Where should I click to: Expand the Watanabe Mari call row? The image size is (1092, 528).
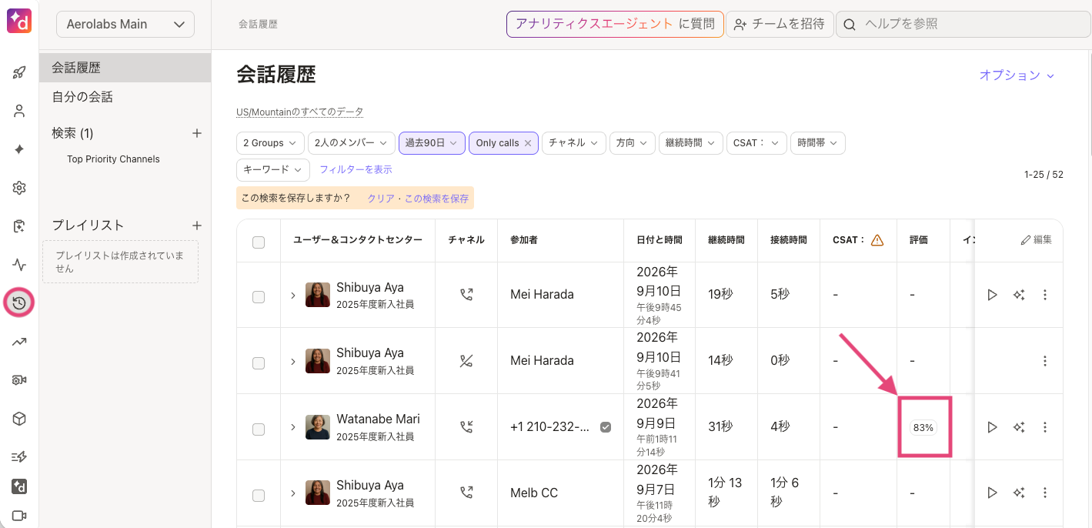pyautogui.click(x=293, y=427)
